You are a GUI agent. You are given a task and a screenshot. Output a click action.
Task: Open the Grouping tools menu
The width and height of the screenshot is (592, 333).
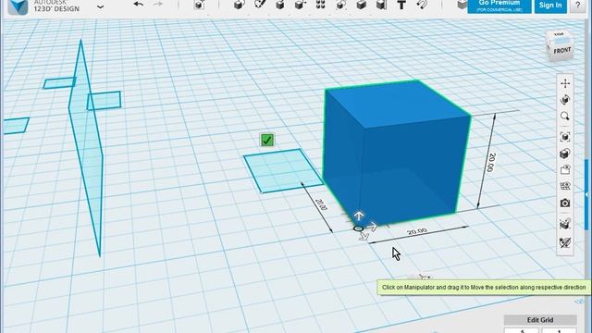point(341,5)
